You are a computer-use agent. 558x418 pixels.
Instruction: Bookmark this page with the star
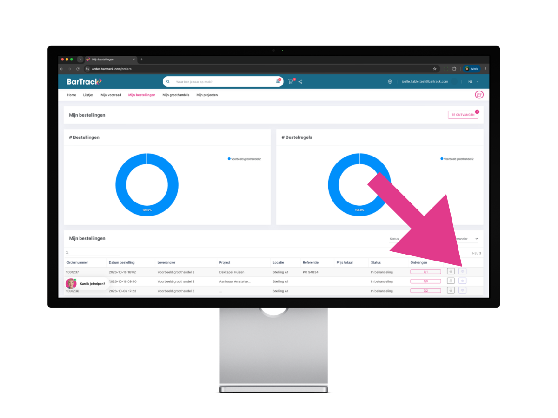(x=435, y=69)
